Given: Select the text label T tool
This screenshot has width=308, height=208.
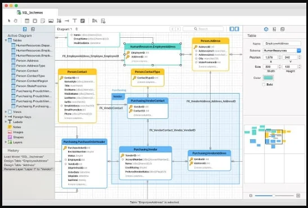Looking at the screenshot, I should 75,21.
